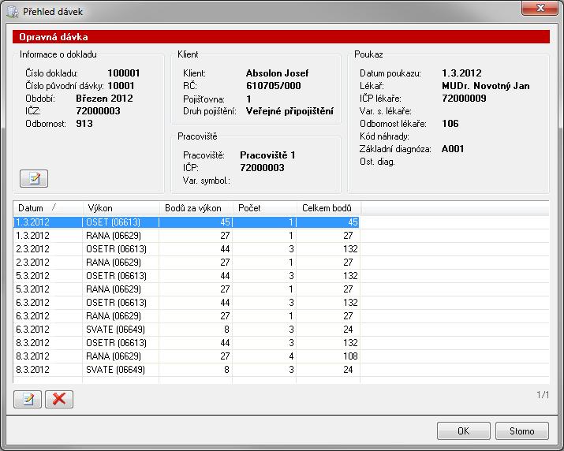Click the doctor specialty value 106

450,123
